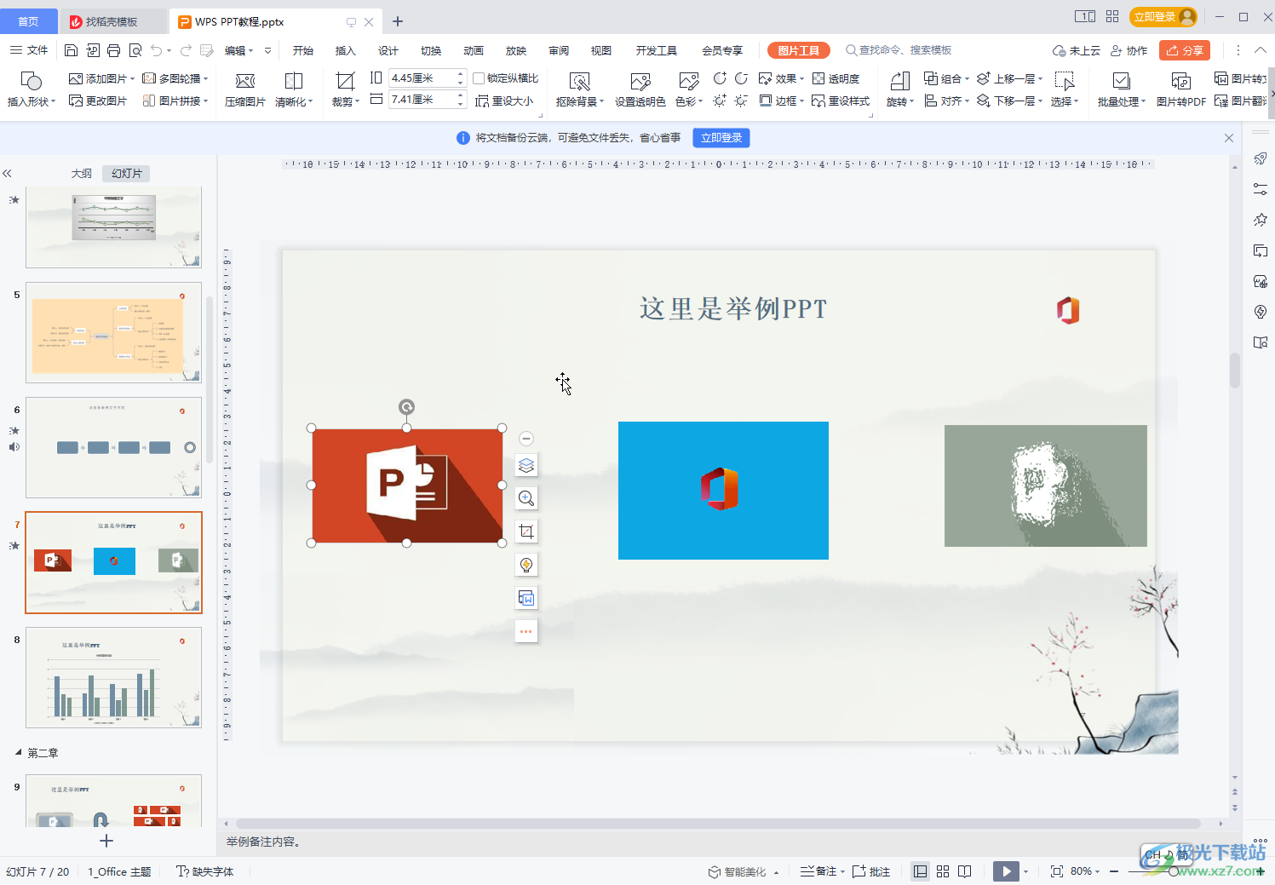Toggle Lock Aspect Ratio (锁定纵横比) checkbox

click(479, 78)
